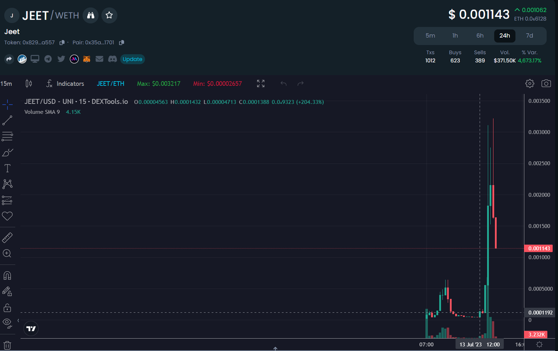Image resolution: width=558 pixels, height=351 pixels.
Task: Click the Vol. $371.50K stat
Action: click(x=505, y=57)
